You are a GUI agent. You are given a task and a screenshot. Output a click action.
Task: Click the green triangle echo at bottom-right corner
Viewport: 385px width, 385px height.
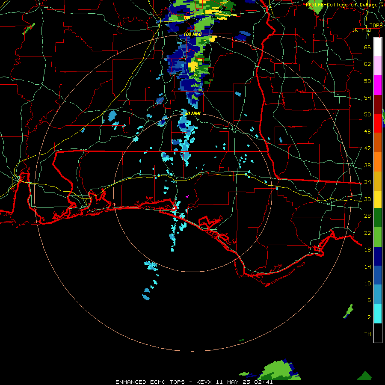coord(364,376)
